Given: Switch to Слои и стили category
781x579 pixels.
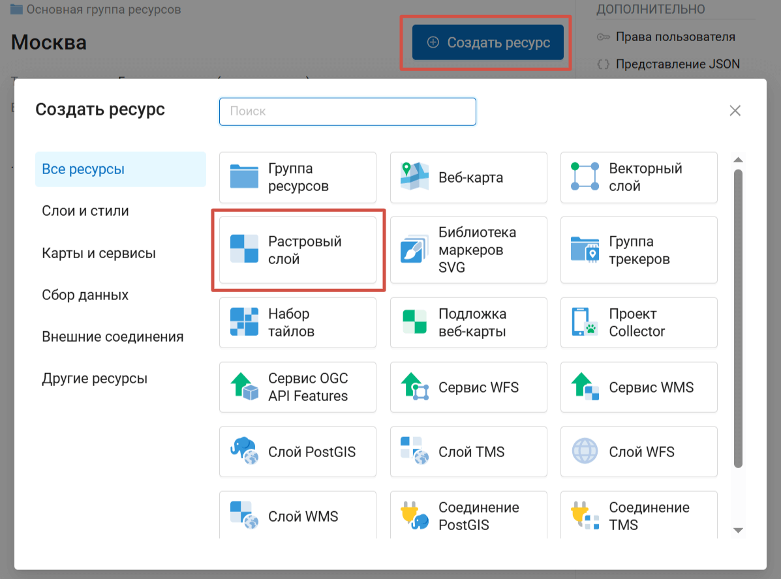Looking at the screenshot, I should (85, 211).
